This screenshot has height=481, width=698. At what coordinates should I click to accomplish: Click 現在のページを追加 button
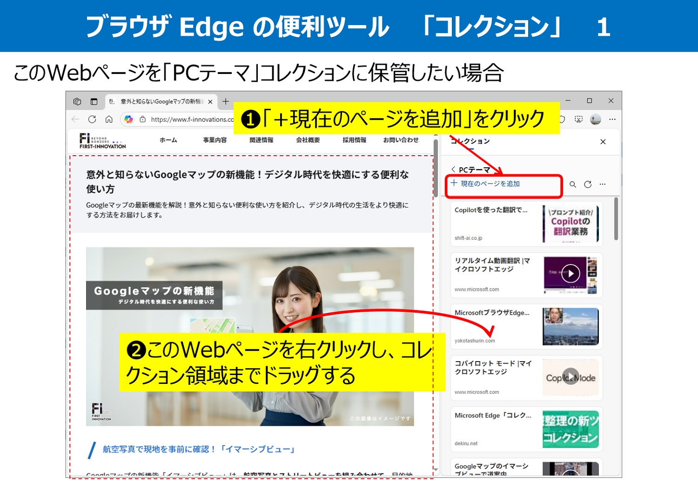[485, 184]
